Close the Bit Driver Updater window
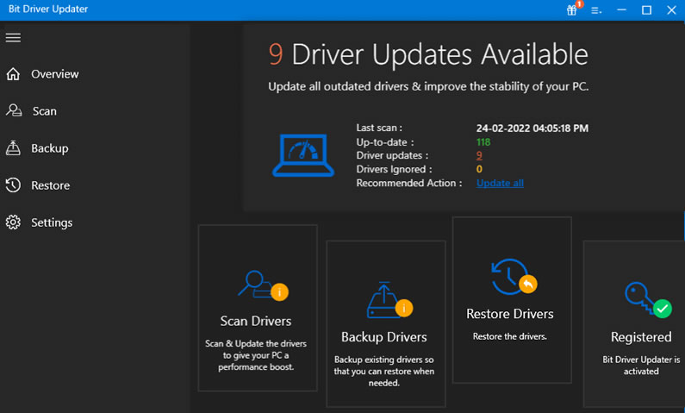Screen dimensions: 685x413 click(671, 9)
